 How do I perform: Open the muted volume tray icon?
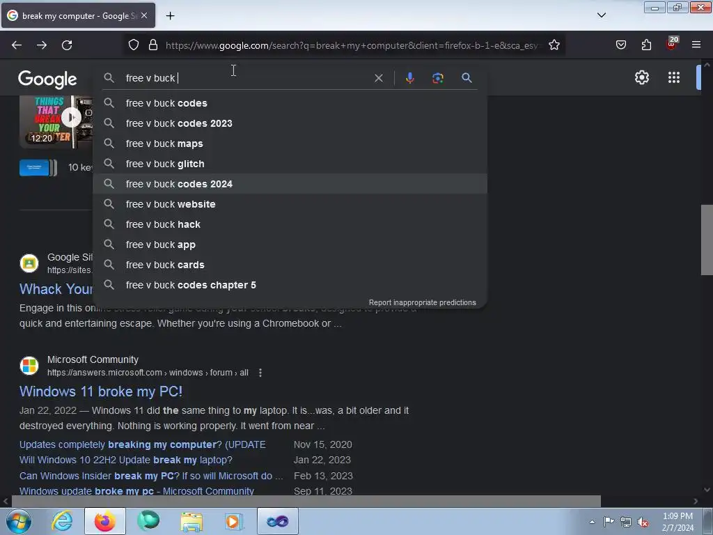[x=643, y=522]
